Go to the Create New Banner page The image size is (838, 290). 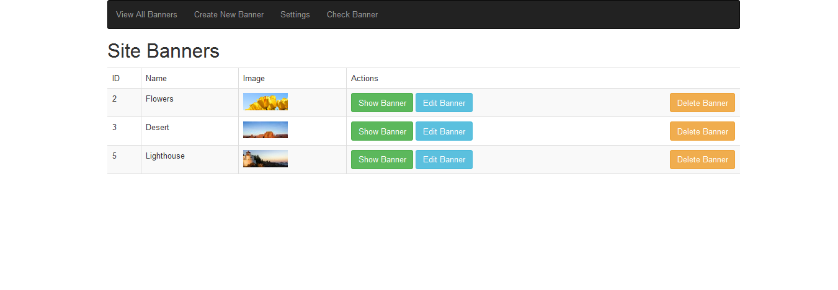[x=229, y=14]
